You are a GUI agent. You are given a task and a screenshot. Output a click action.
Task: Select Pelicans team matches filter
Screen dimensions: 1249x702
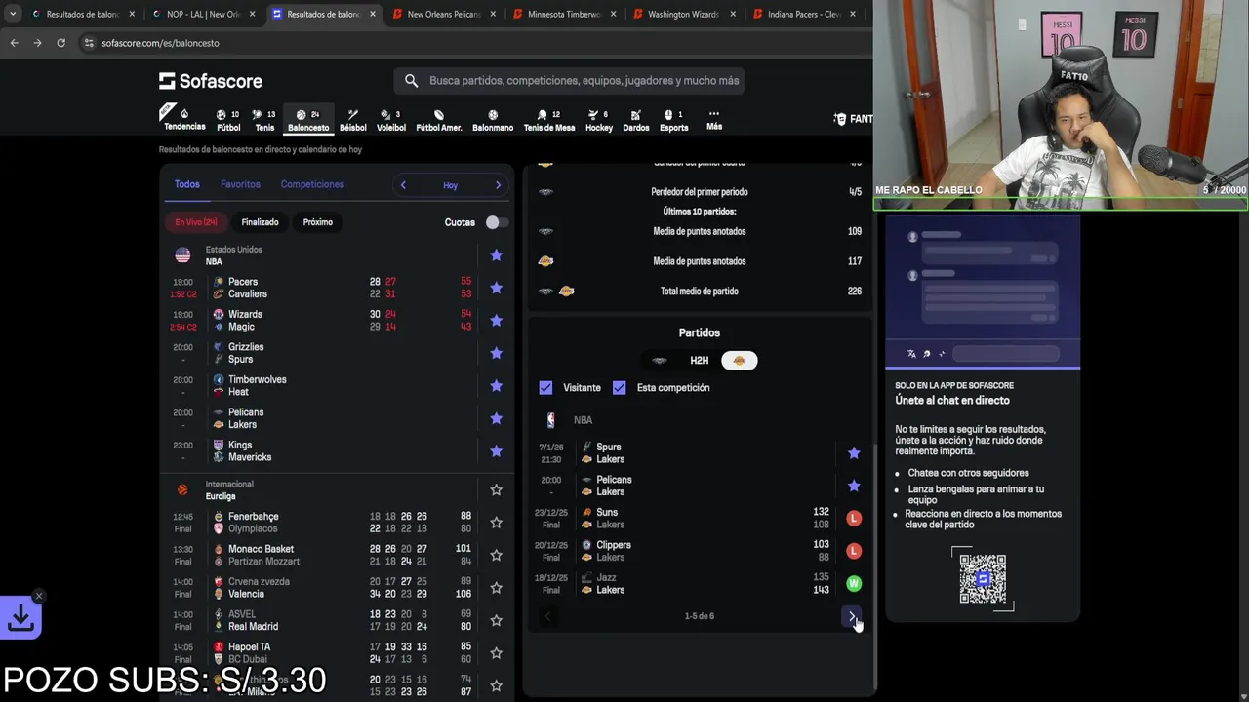coord(660,361)
